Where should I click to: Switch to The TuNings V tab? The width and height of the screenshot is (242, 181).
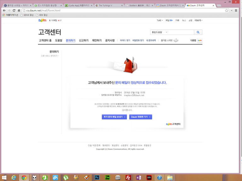[x=109, y=5]
